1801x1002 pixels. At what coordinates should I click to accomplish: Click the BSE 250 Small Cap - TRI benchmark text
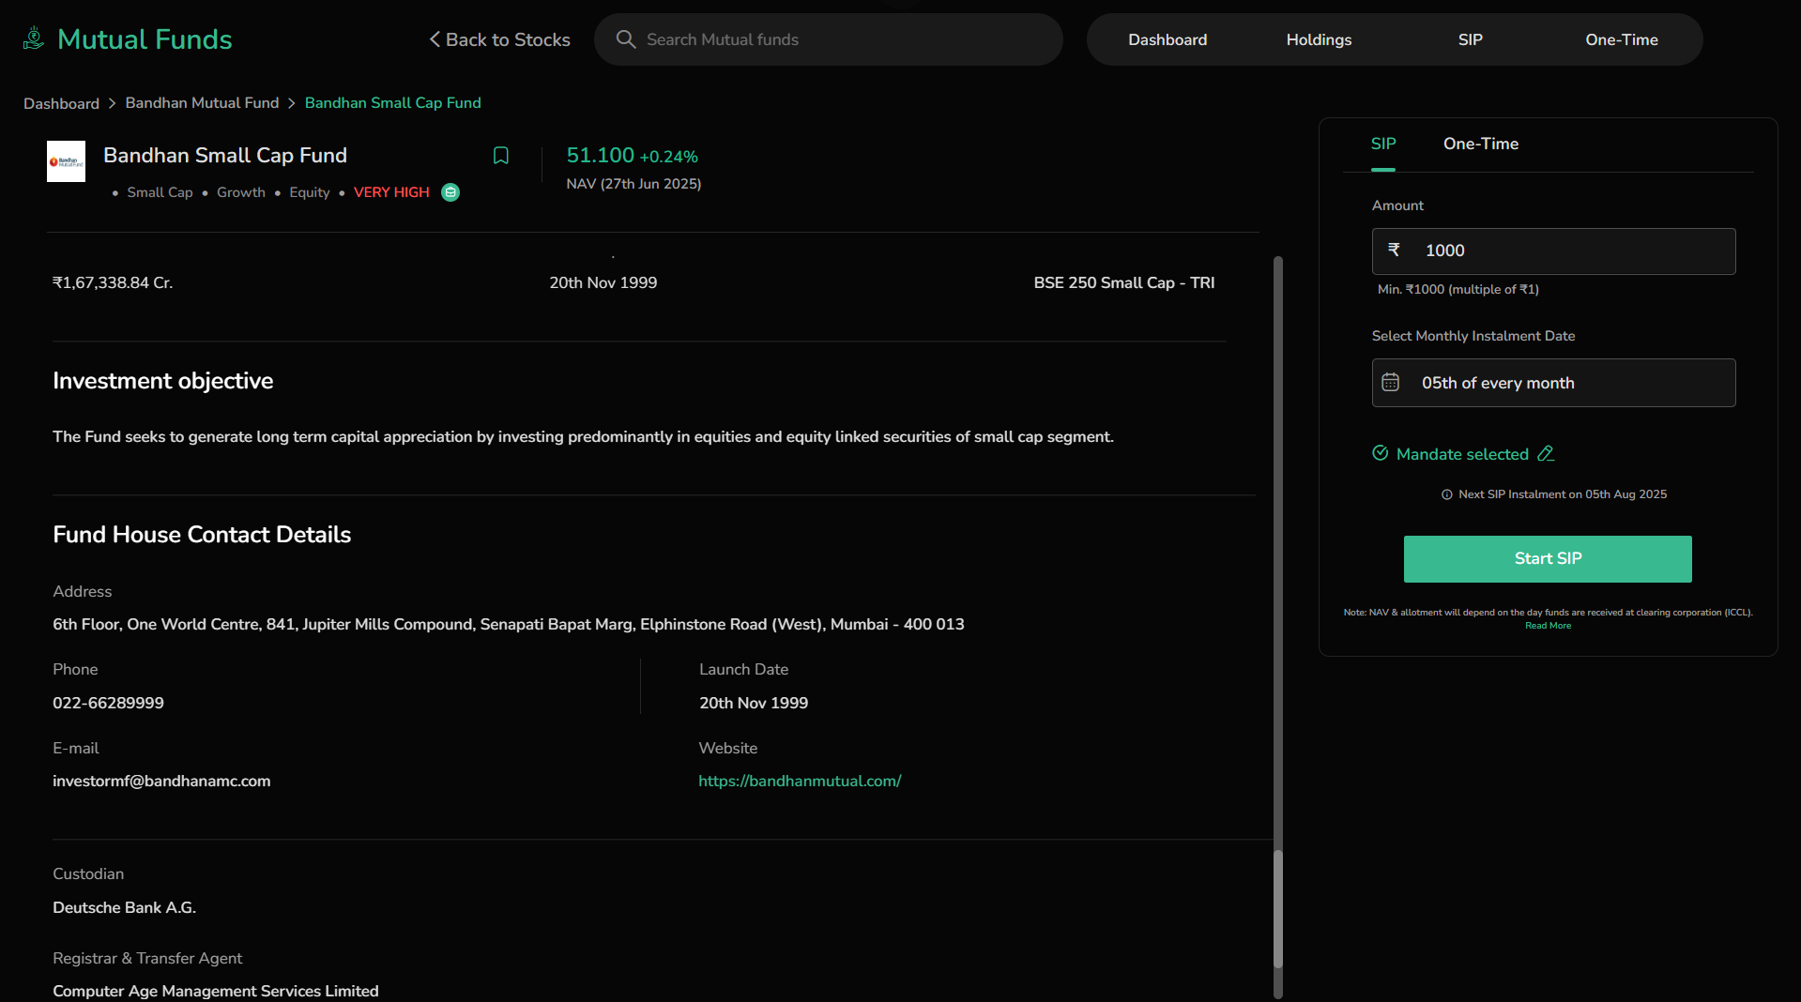pos(1124,282)
